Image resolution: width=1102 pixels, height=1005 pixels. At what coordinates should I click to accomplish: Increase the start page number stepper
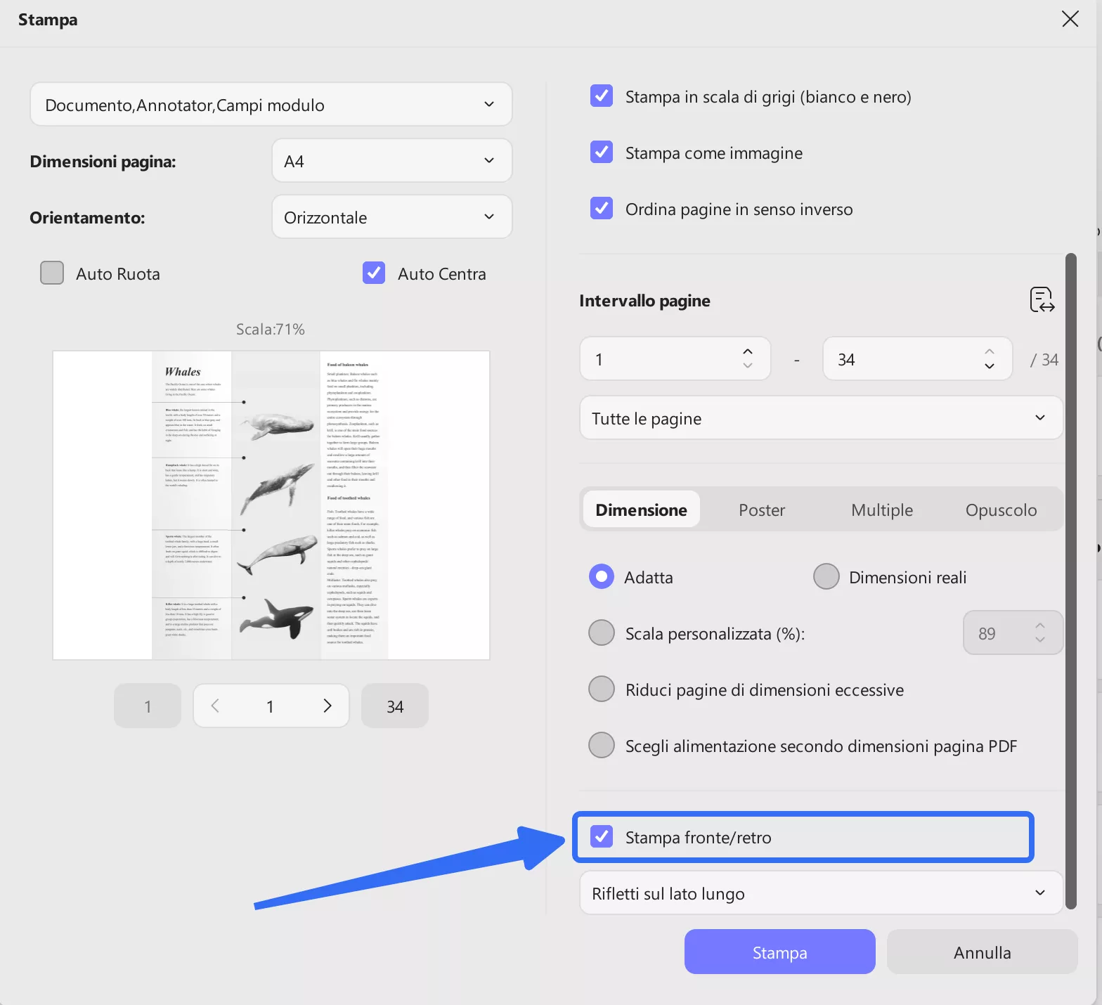tap(748, 352)
